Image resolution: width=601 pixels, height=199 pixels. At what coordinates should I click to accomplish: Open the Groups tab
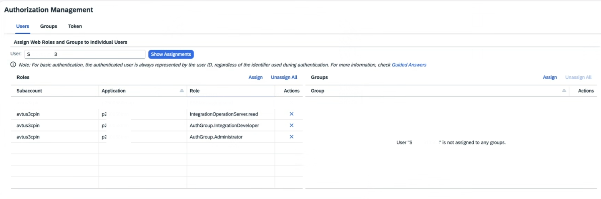[x=49, y=26]
